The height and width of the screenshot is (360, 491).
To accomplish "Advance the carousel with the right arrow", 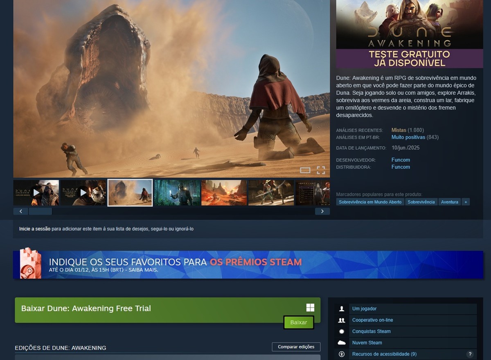I will coord(322,211).
